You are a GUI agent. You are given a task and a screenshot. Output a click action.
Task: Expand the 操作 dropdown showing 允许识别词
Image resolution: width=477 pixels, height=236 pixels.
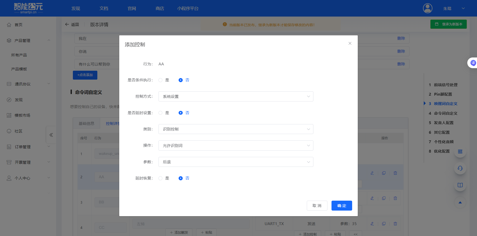click(x=236, y=145)
